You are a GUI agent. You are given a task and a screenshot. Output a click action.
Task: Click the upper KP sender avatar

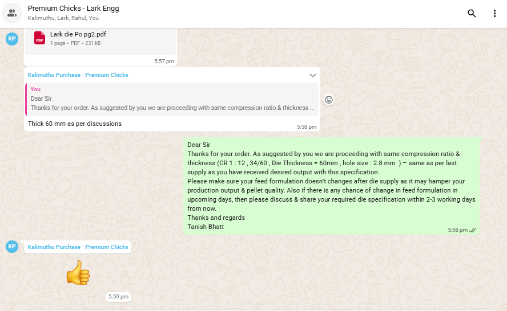[12, 39]
